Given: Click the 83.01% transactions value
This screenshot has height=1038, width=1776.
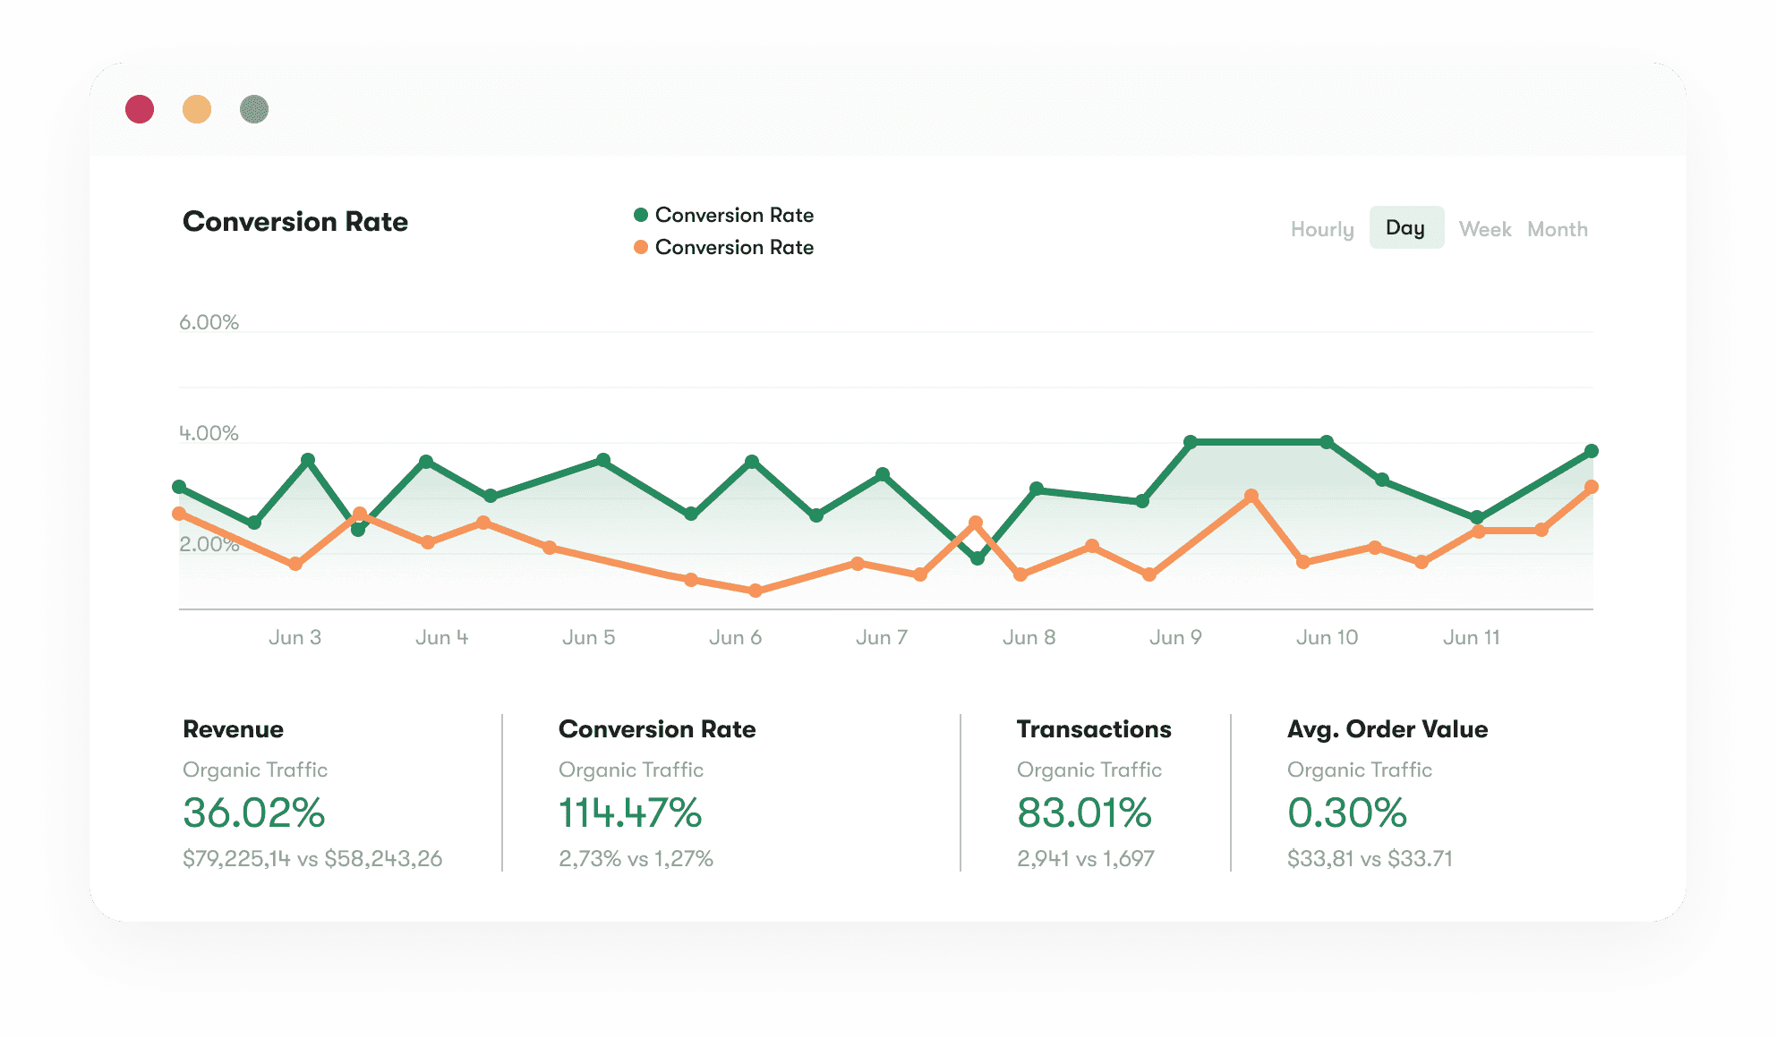Looking at the screenshot, I should (1084, 813).
